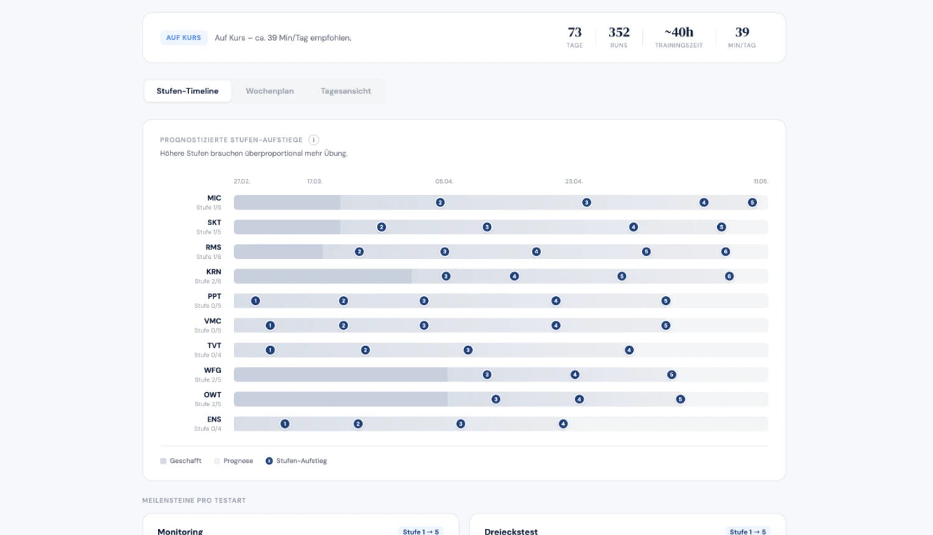The width and height of the screenshot is (933, 535).
Task: Click the Geschafft legend color swatch
Action: tap(164, 461)
